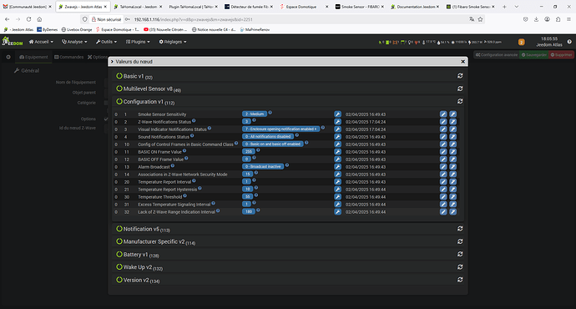Close the Valeurs du nœud dialog
The height and width of the screenshot is (309, 576).
coord(462,62)
